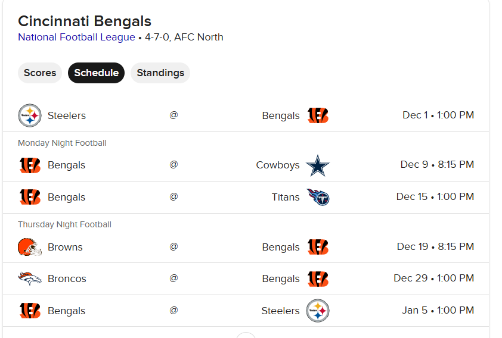Screen dimensions: 502x338
Task: Click Bengals logo in Dec 29 Broncos game
Action: pyautogui.click(x=318, y=278)
